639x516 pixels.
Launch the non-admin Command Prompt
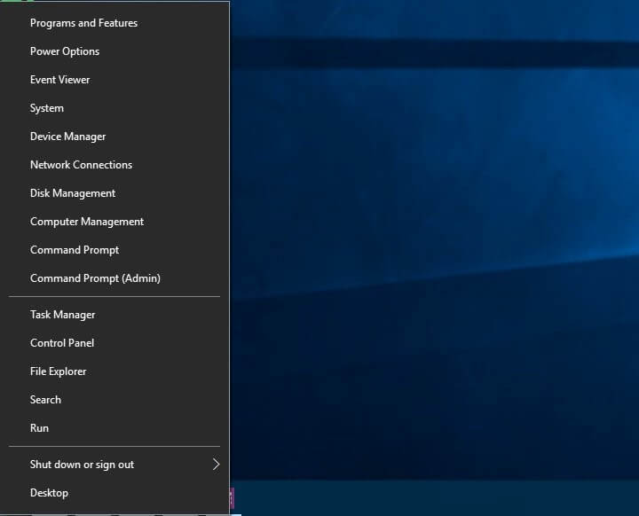(75, 250)
